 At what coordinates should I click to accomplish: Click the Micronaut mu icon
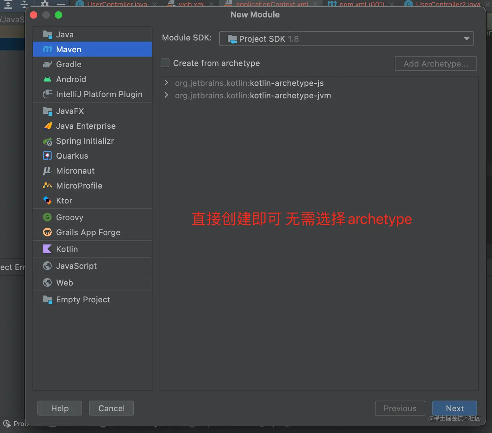tap(48, 171)
